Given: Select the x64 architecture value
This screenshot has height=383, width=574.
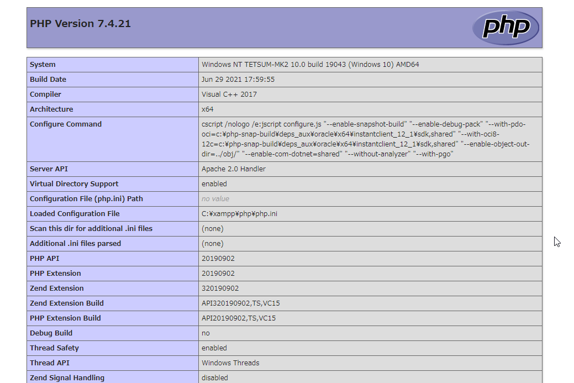Looking at the screenshot, I should 207,109.
